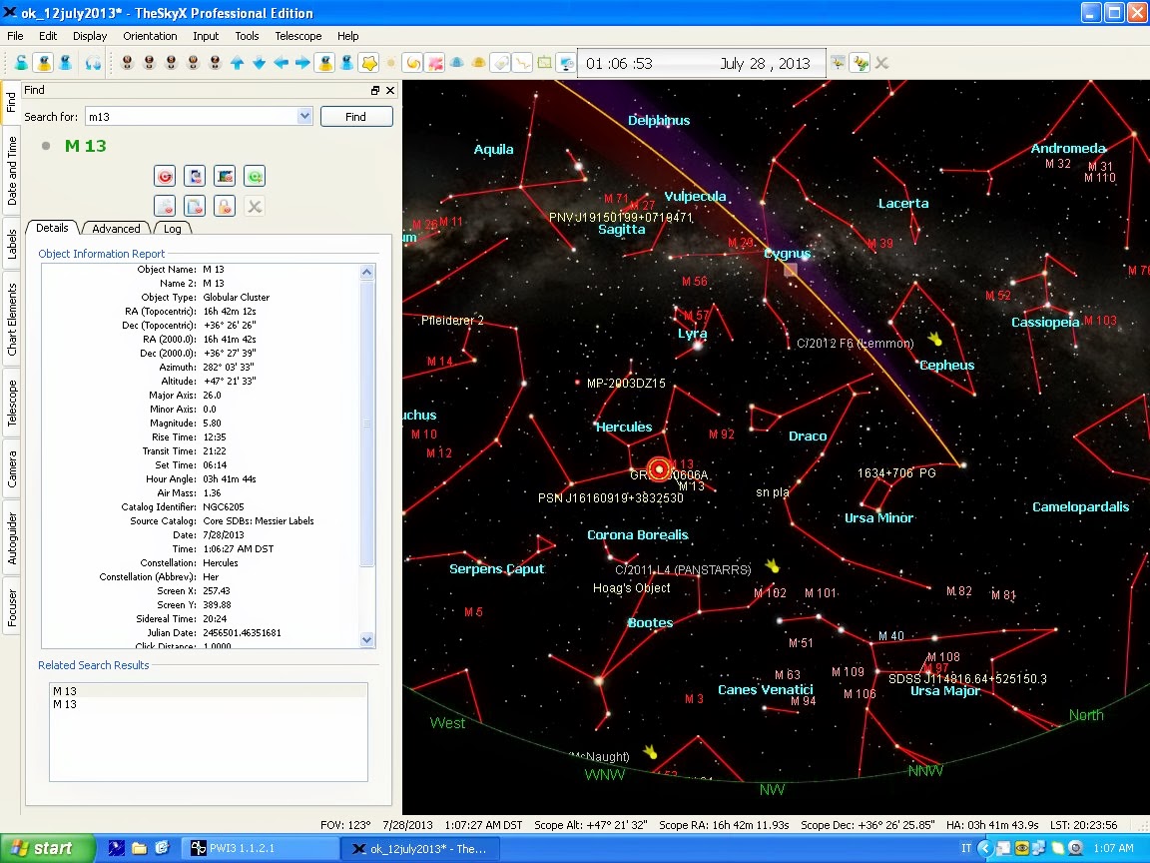Click the green Frame/zoom-to-object icon
This screenshot has height=863, width=1150.
(255, 177)
